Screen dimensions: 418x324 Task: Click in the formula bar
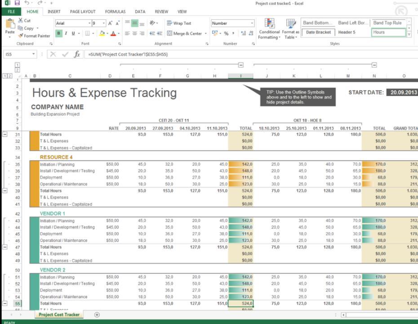click(x=251, y=54)
